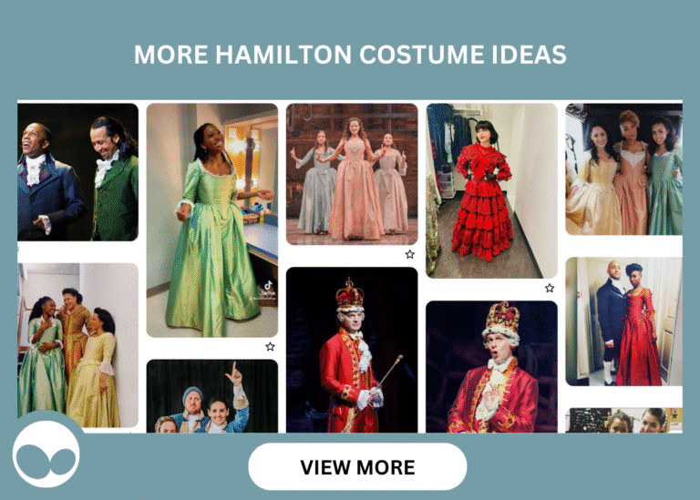
Task: Click the star icon under three-dresses stage photo
Action: 410,254
